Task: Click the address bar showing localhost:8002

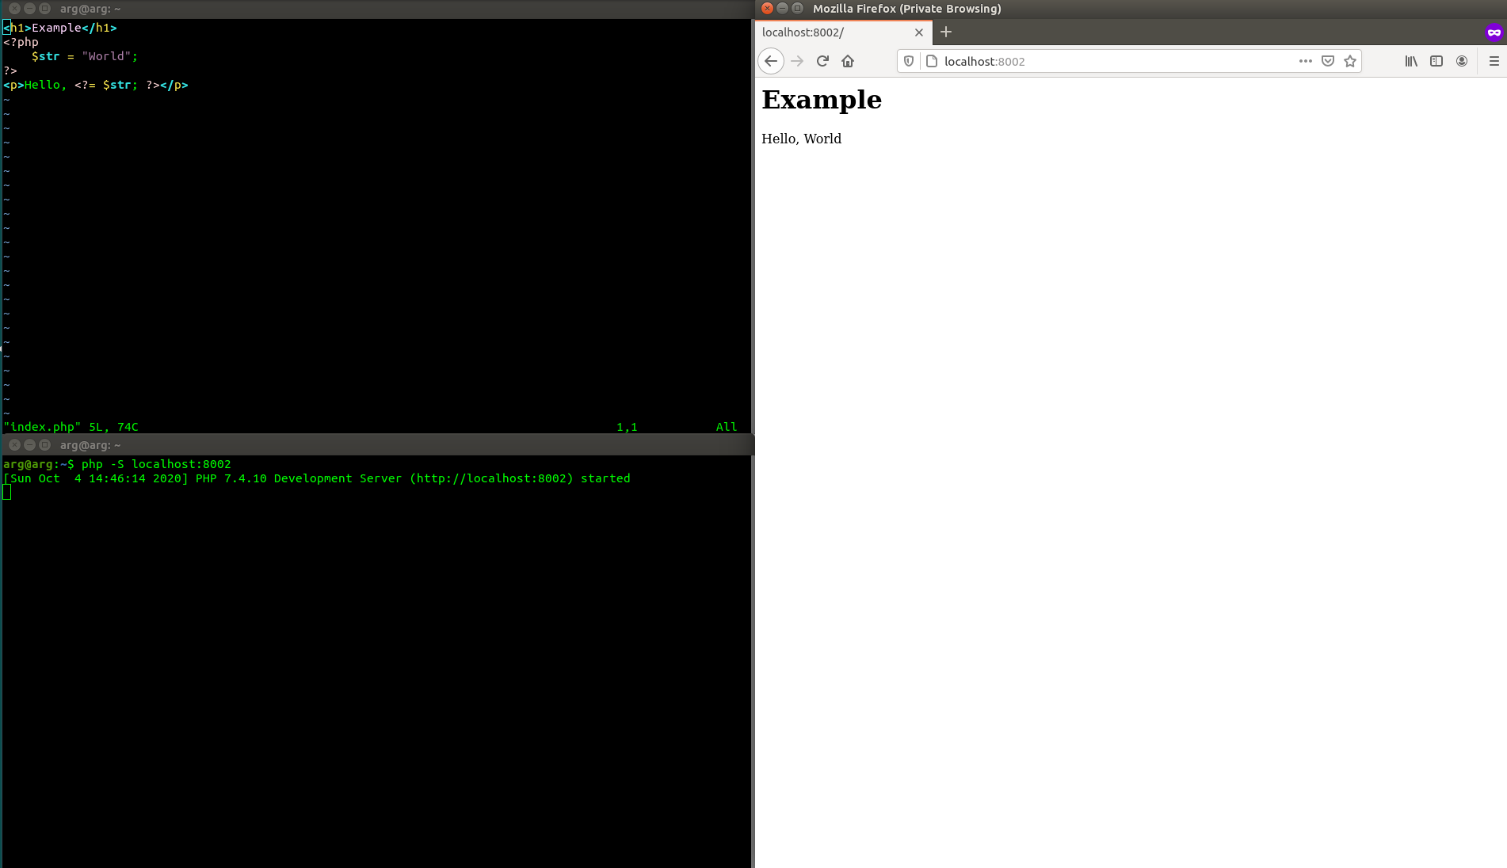Action: [1109, 61]
